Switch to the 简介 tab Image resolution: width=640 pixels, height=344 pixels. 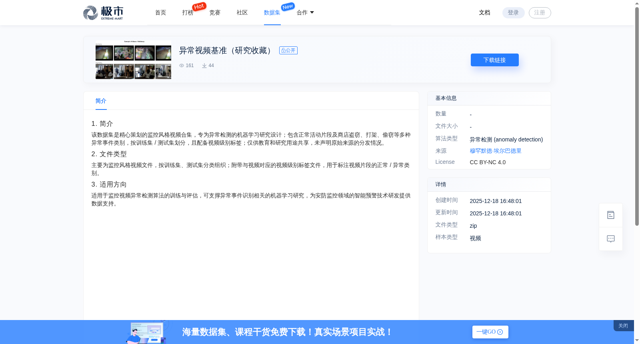point(101,101)
